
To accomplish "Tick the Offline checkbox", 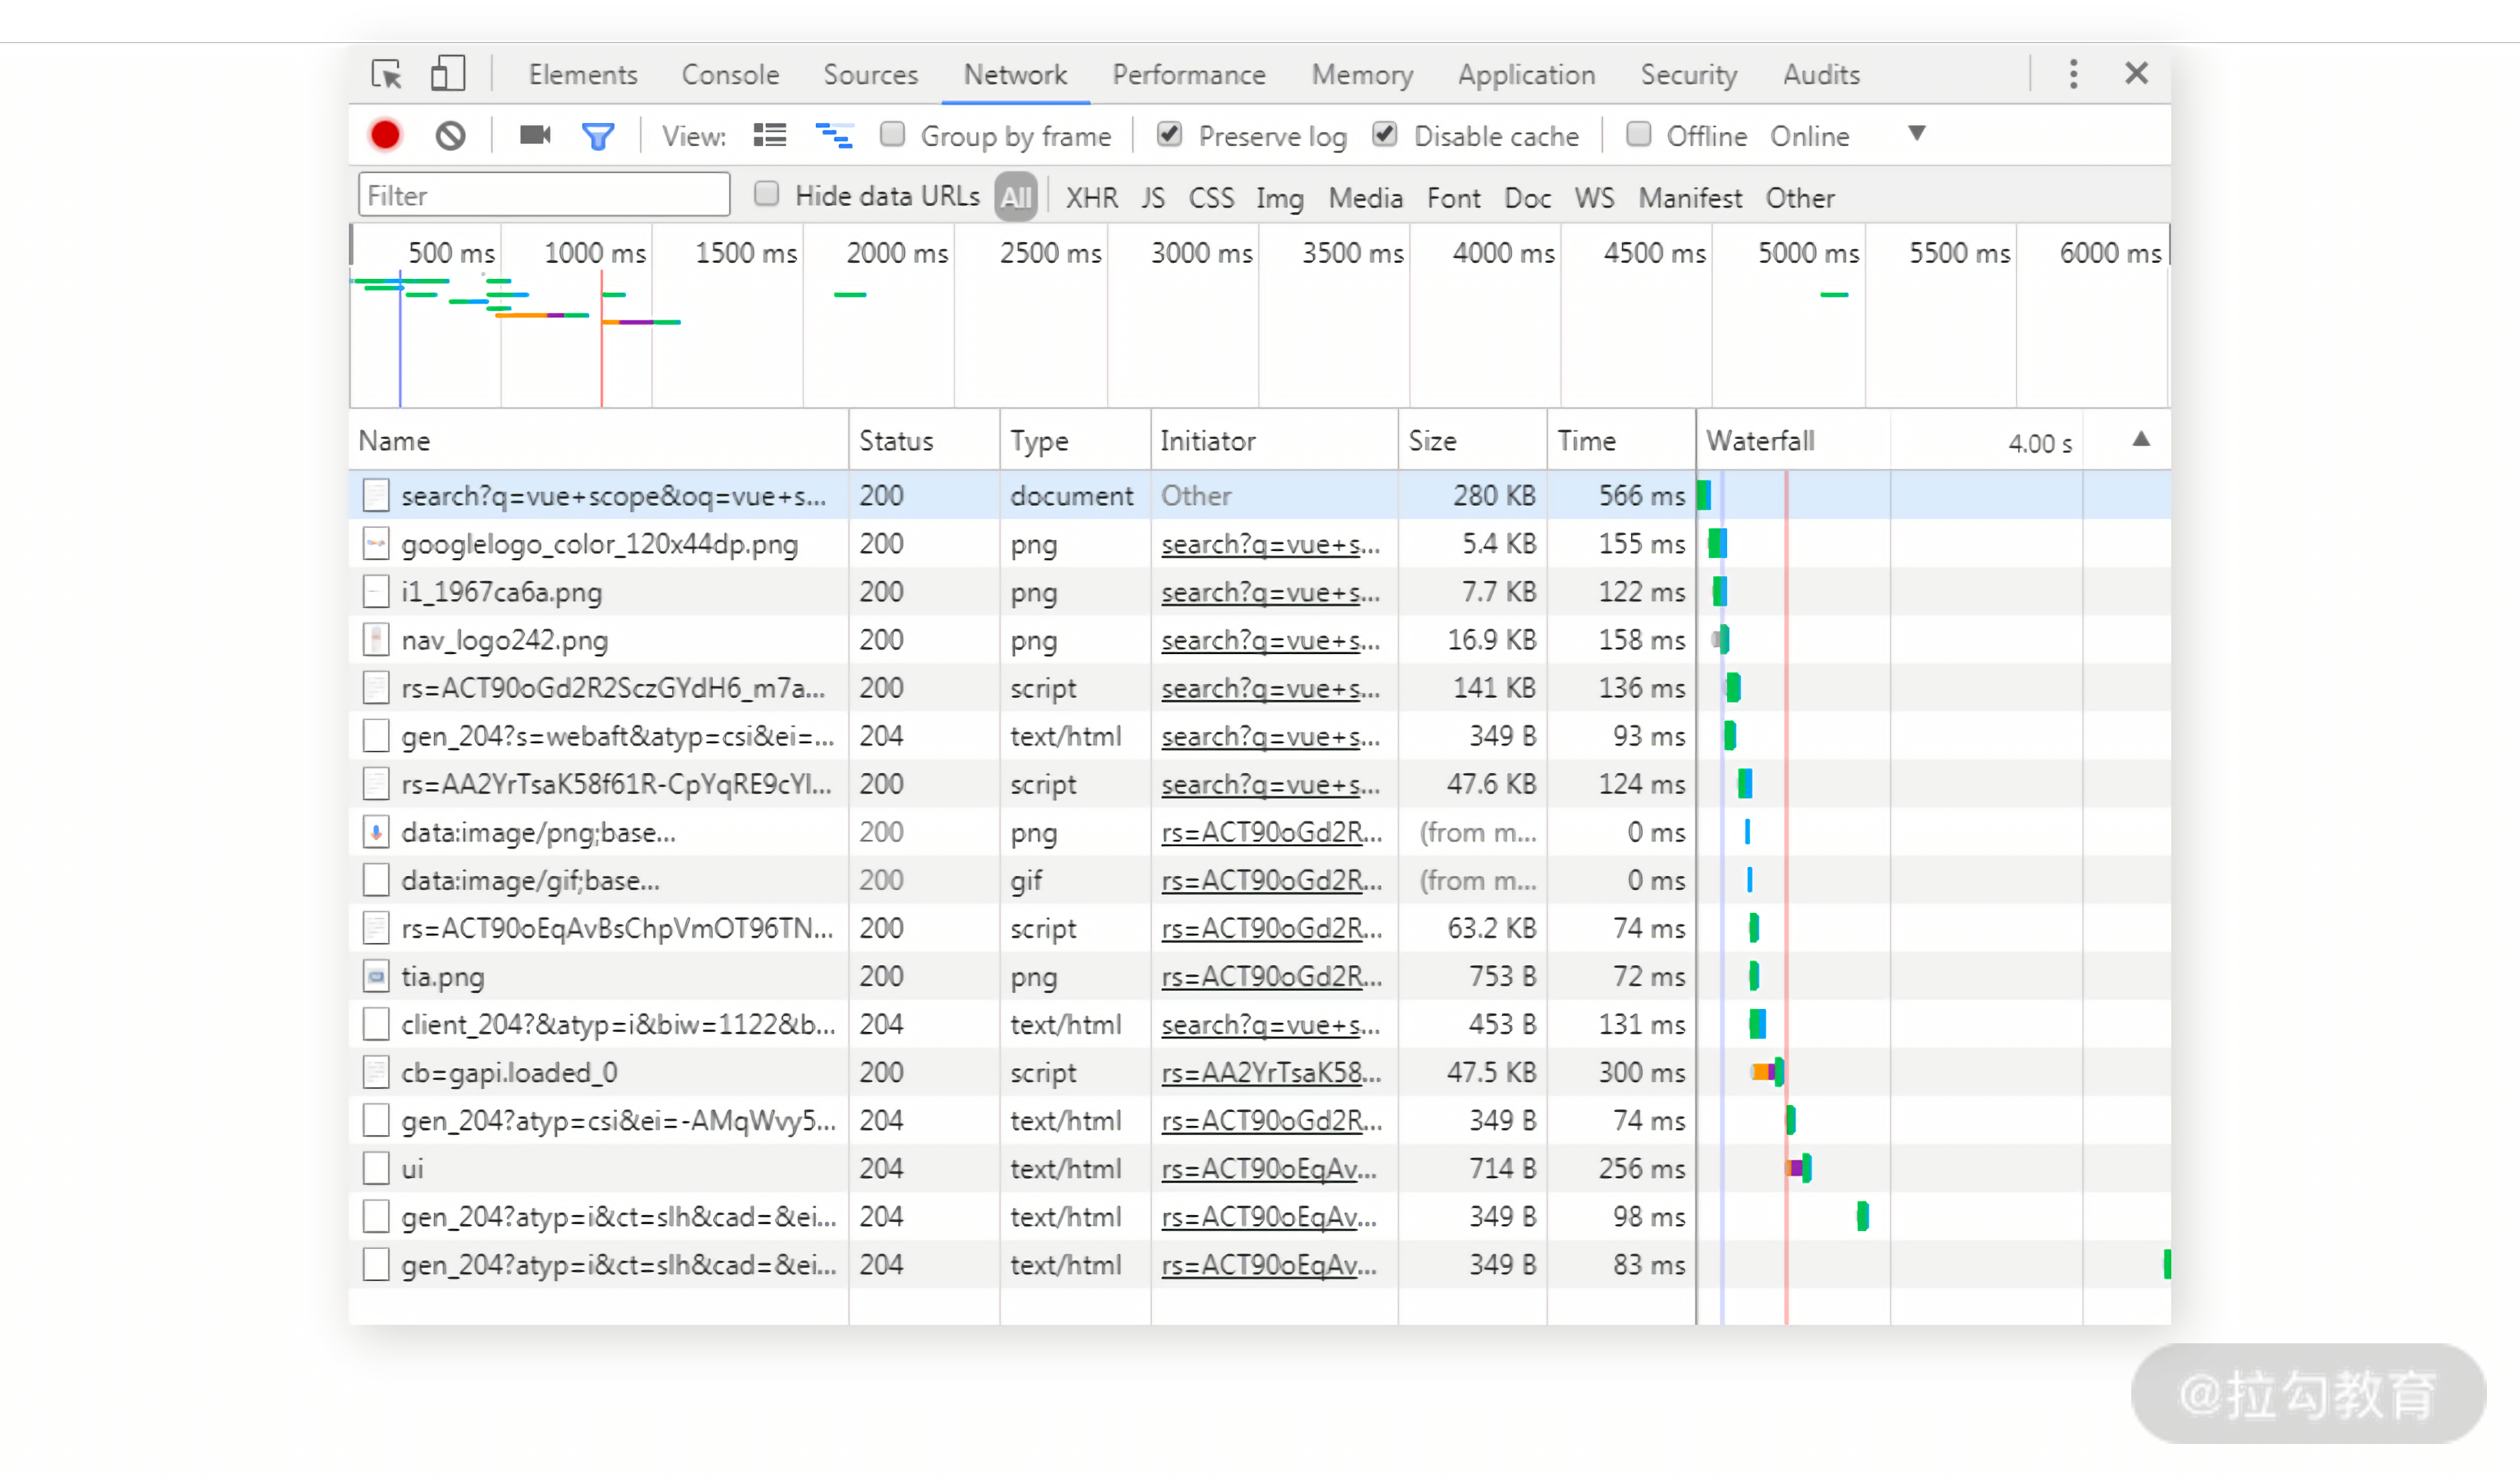I will [x=1638, y=134].
